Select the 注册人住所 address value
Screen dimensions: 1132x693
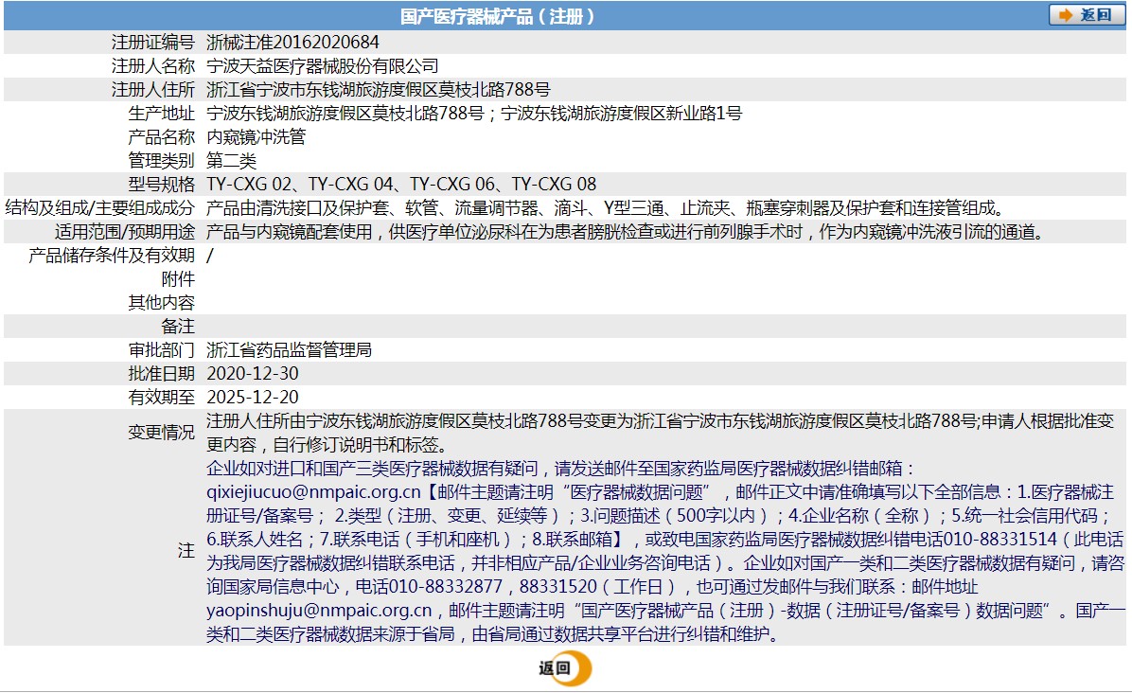[378, 90]
